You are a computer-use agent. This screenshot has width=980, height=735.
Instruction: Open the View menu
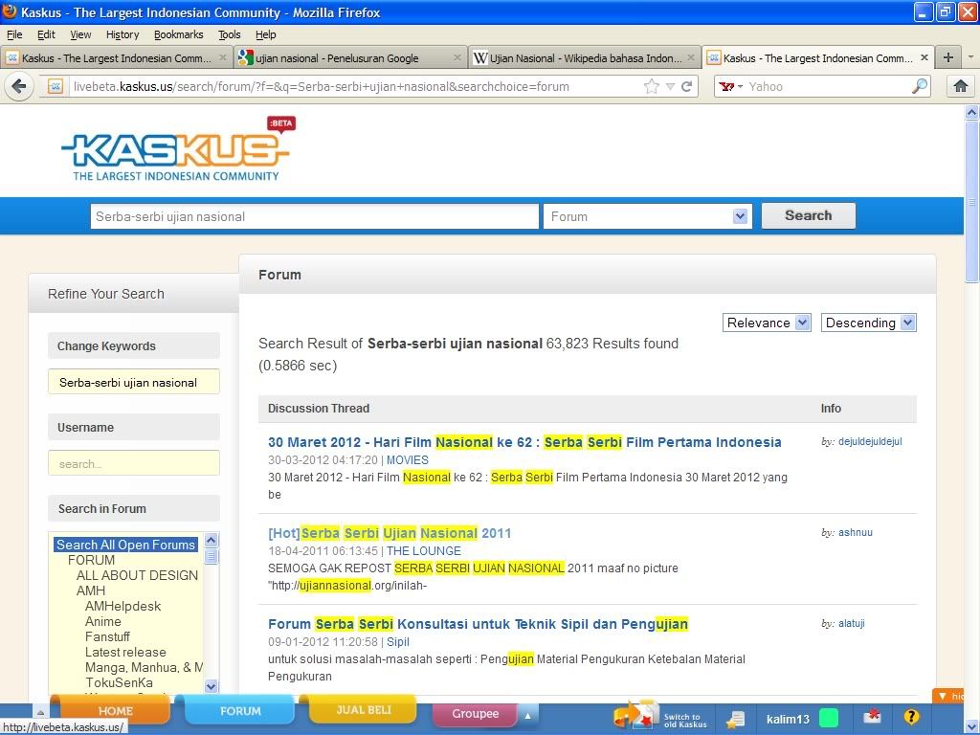(80, 34)
